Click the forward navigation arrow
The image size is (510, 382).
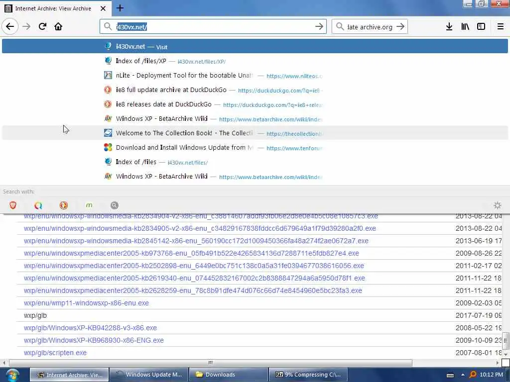pos(26,27)
